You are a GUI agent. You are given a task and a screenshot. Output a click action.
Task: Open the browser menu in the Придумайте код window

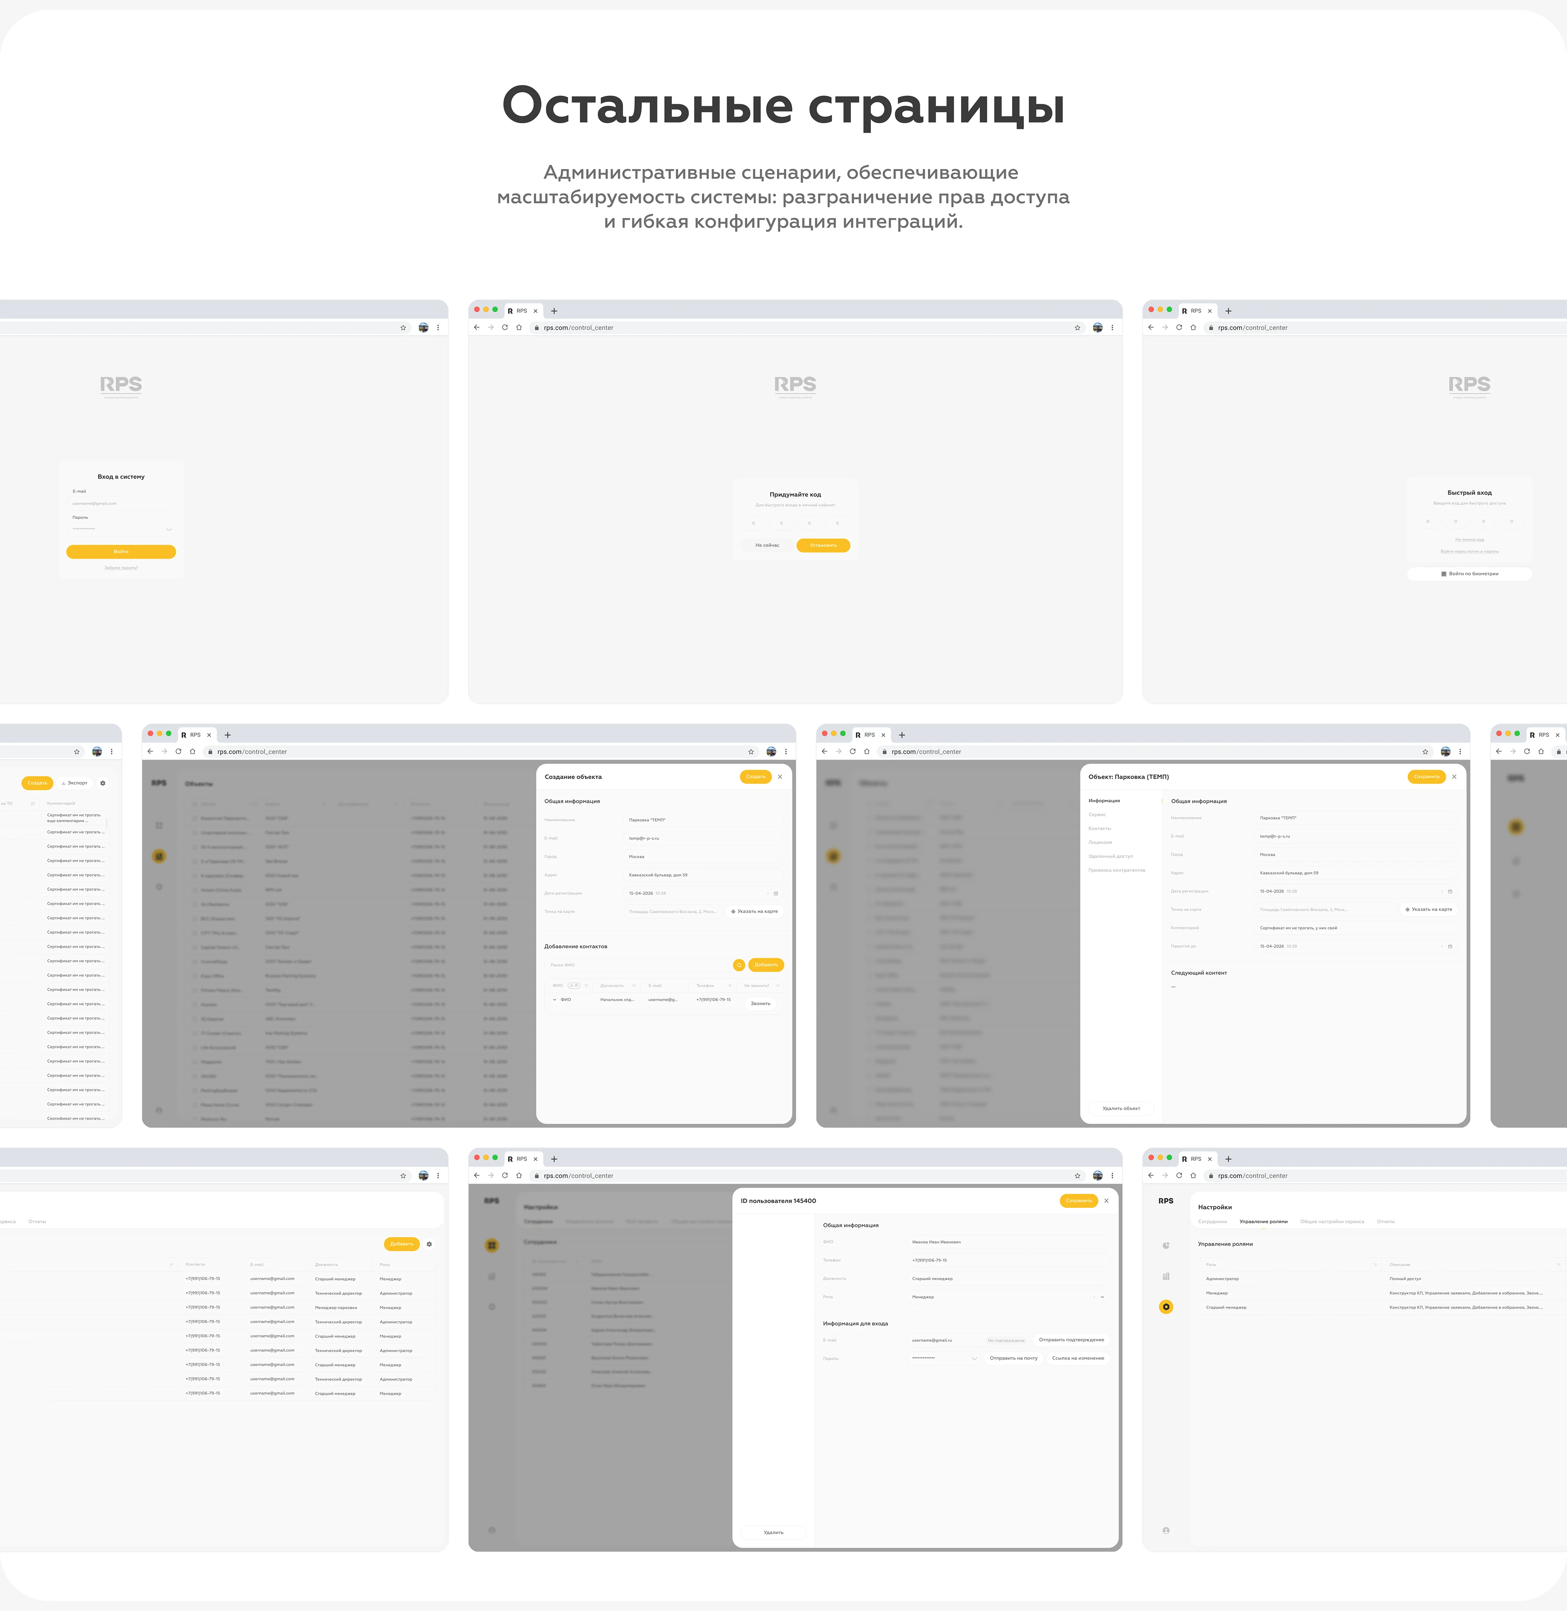(x=1112, y=328)
